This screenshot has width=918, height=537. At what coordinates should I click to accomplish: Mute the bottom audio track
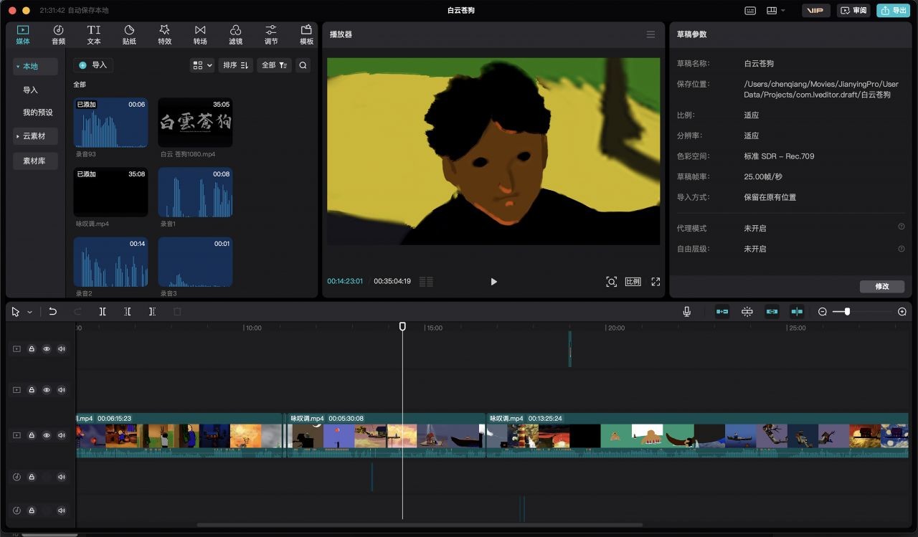(x=62, y=510)
